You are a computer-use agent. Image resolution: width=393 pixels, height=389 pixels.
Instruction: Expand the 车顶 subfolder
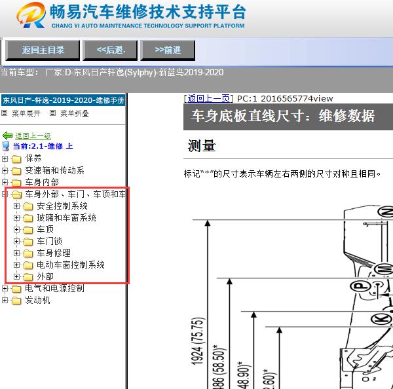[x=16, y=229]
